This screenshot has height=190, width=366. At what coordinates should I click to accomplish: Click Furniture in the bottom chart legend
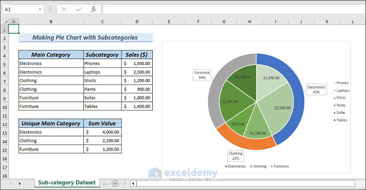pos(280,166)
